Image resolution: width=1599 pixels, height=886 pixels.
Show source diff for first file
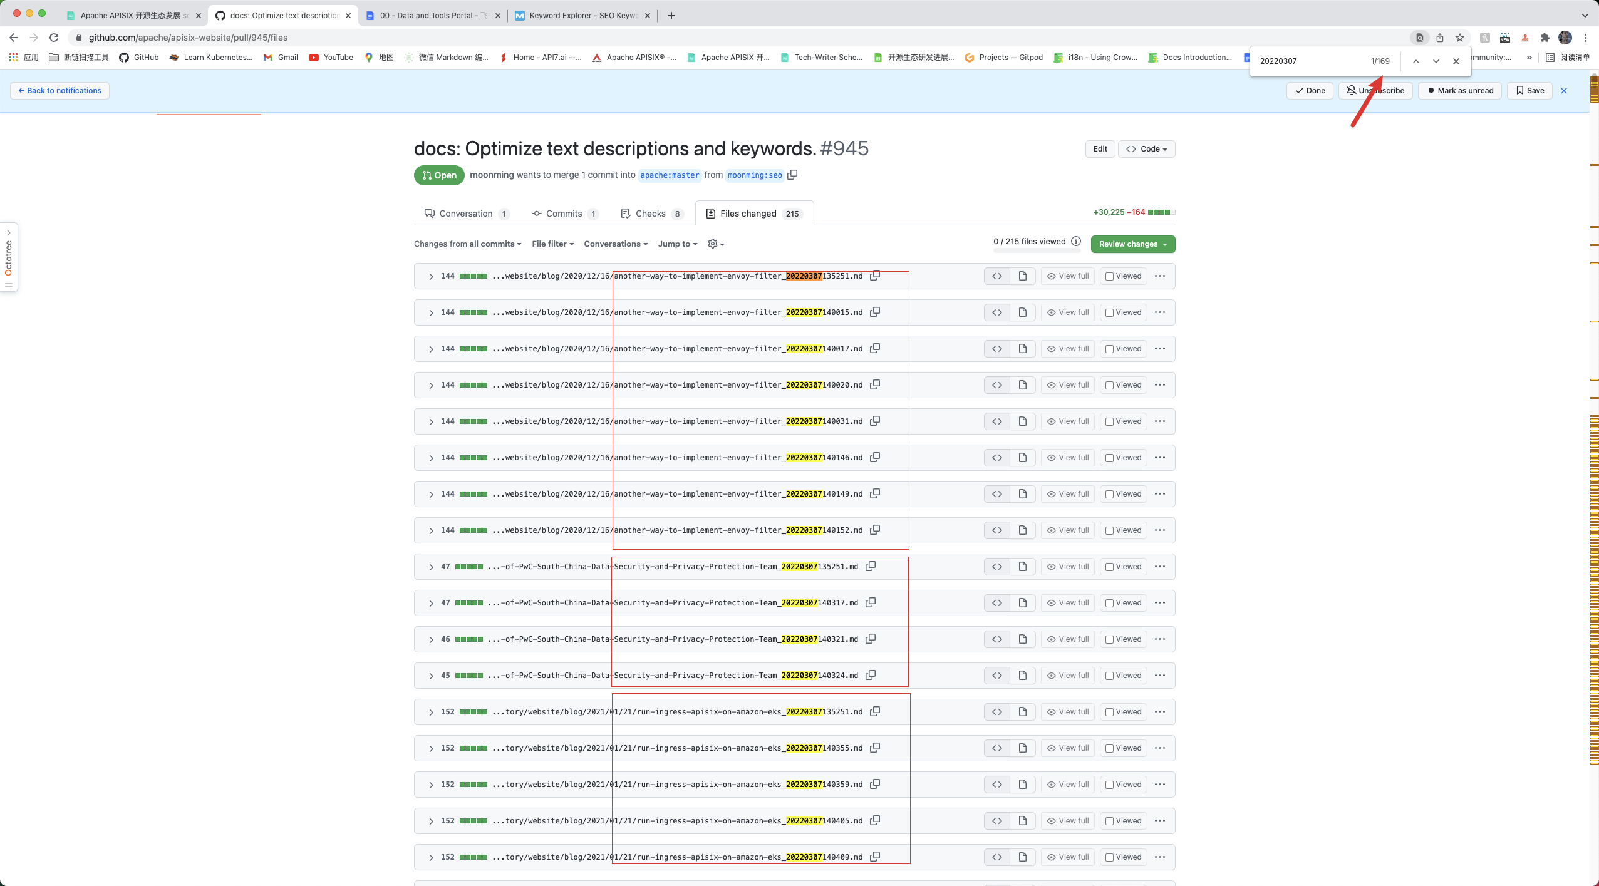pyautogui.click(x=997, y=276)
